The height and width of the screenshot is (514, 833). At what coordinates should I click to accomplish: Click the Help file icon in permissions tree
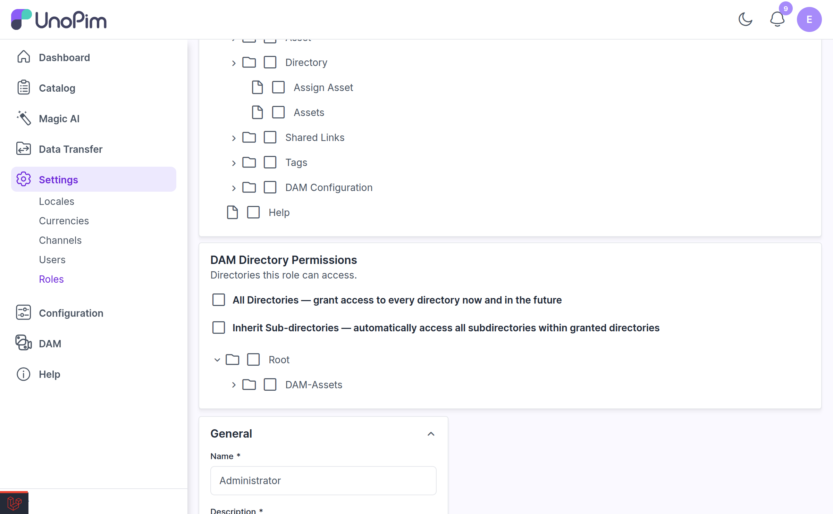coord(233,213)
